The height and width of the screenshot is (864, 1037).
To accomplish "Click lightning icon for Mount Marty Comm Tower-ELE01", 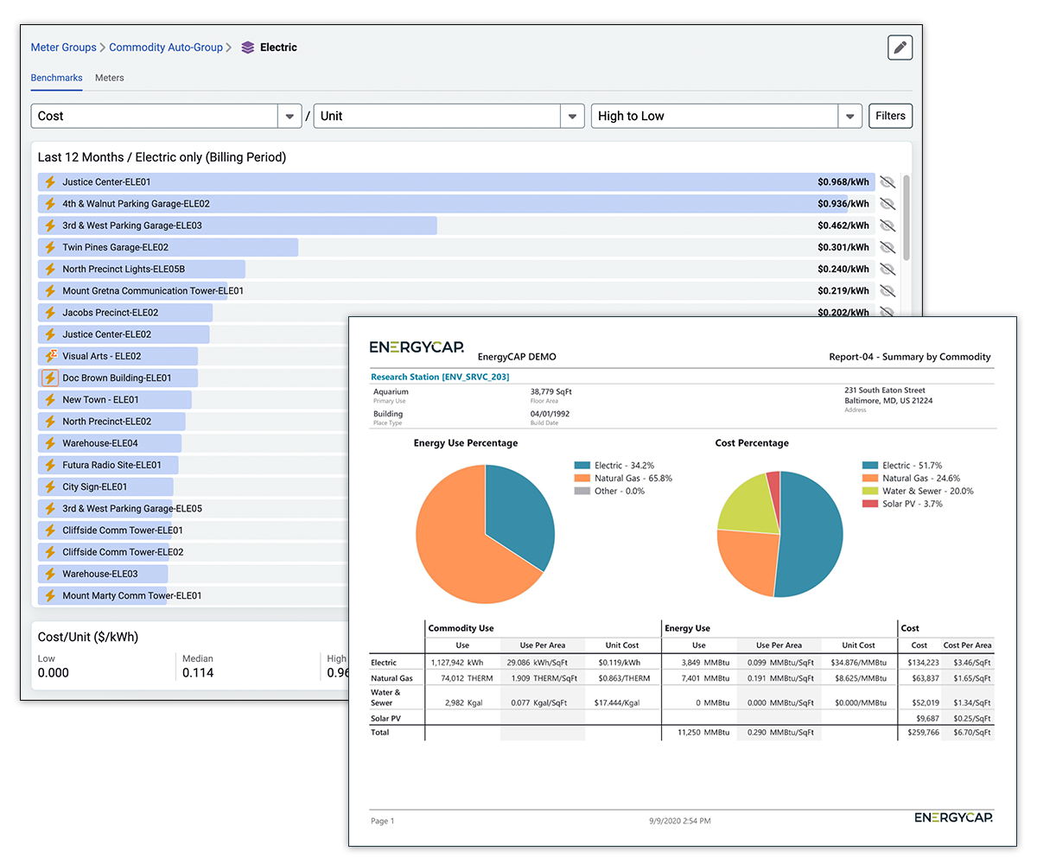I will pyautogui.click(x=50, y=595).
